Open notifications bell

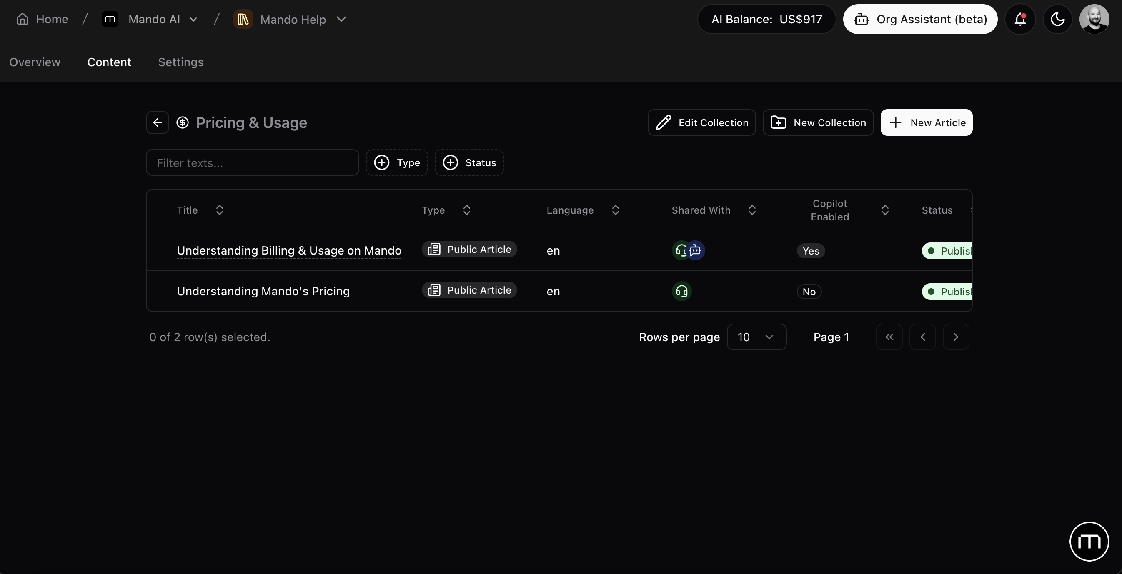(1020, 19)
